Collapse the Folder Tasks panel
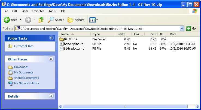This screenshot has width=201, height=110. [51, 38]
